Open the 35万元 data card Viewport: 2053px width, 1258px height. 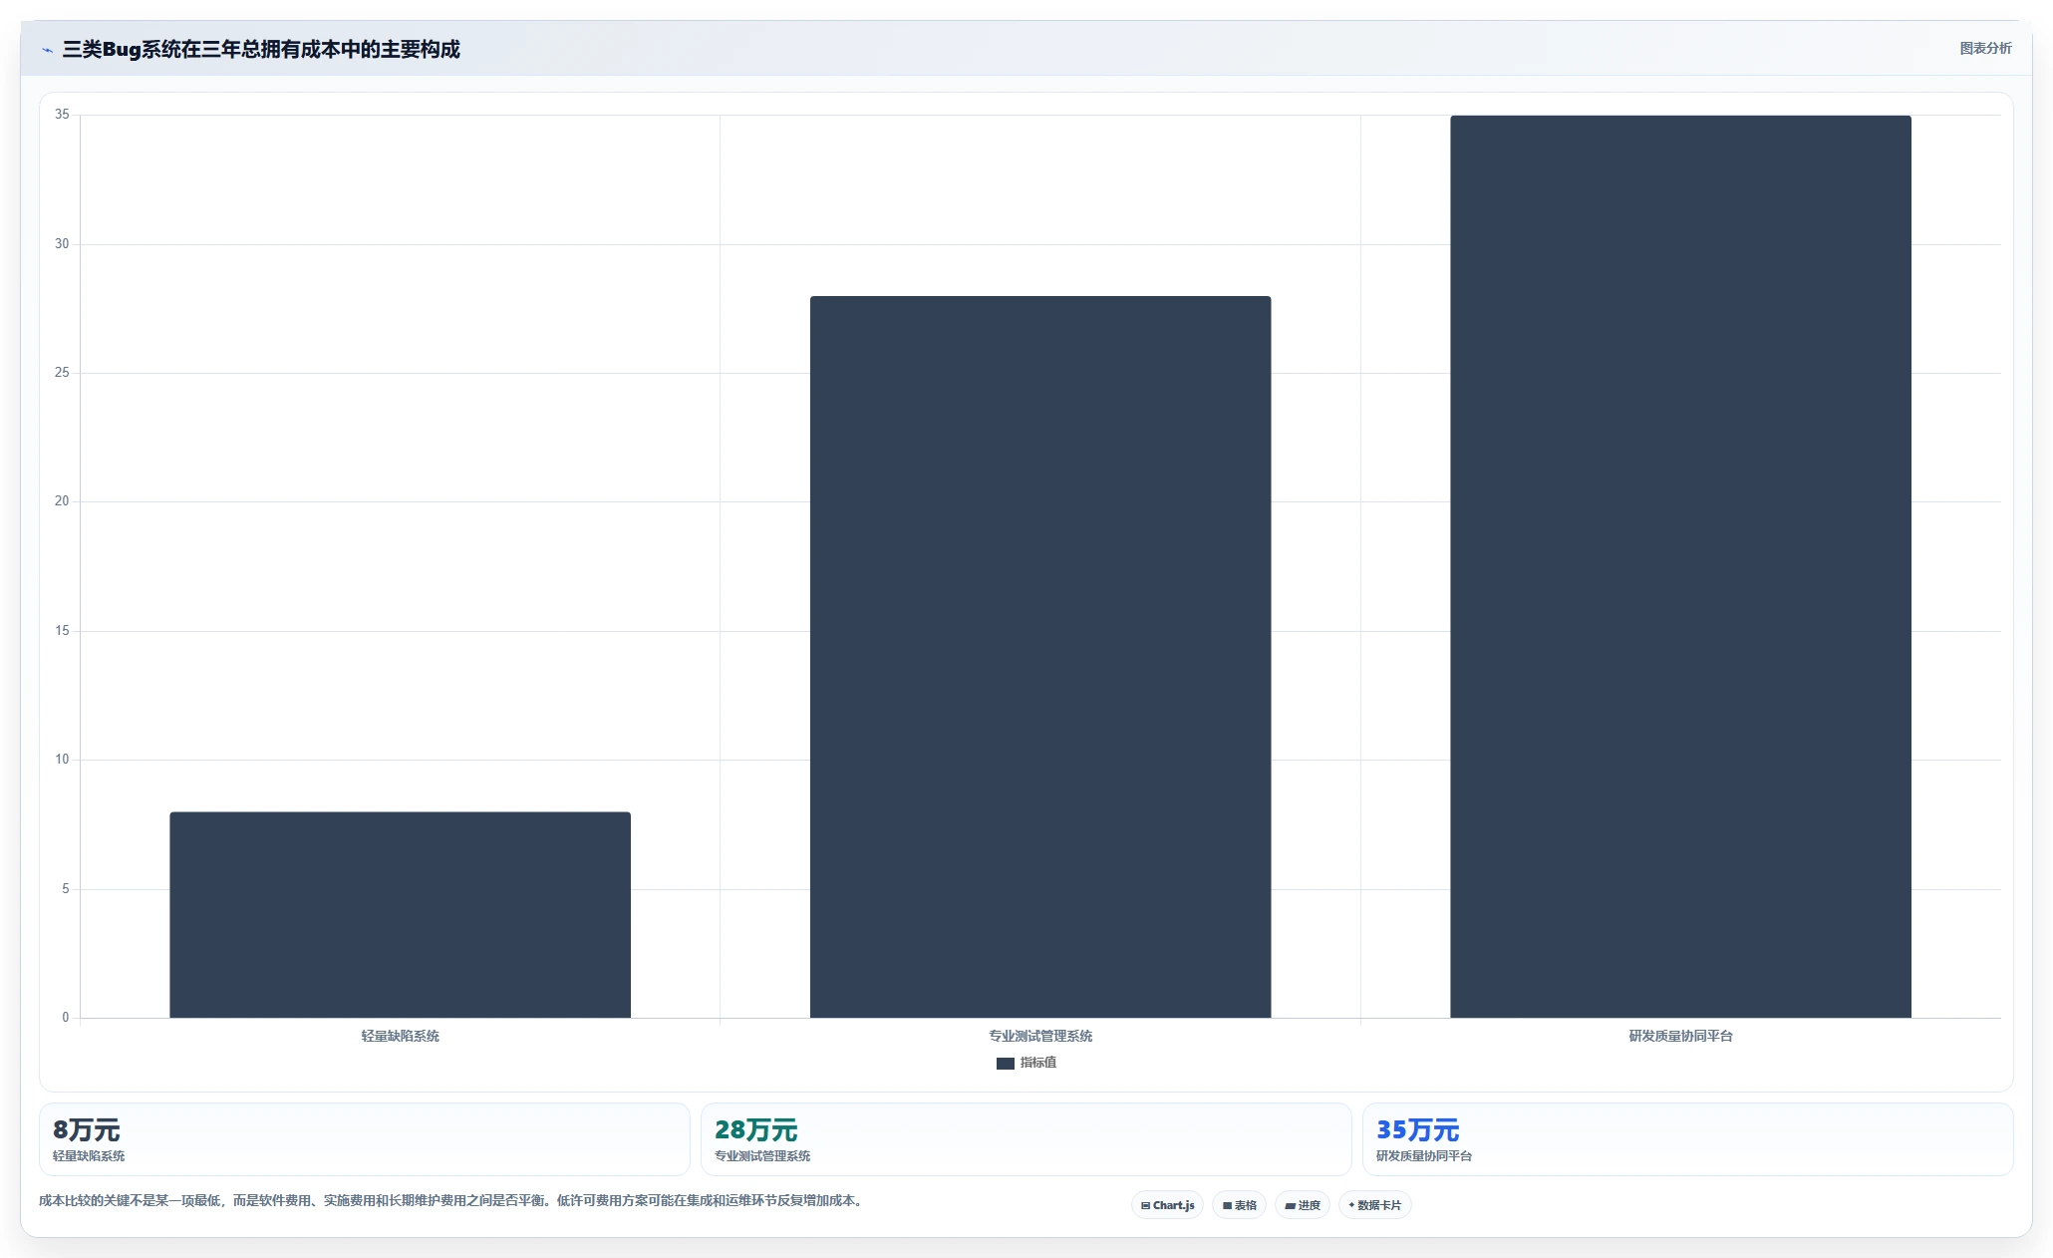tap(1687, 1139)
